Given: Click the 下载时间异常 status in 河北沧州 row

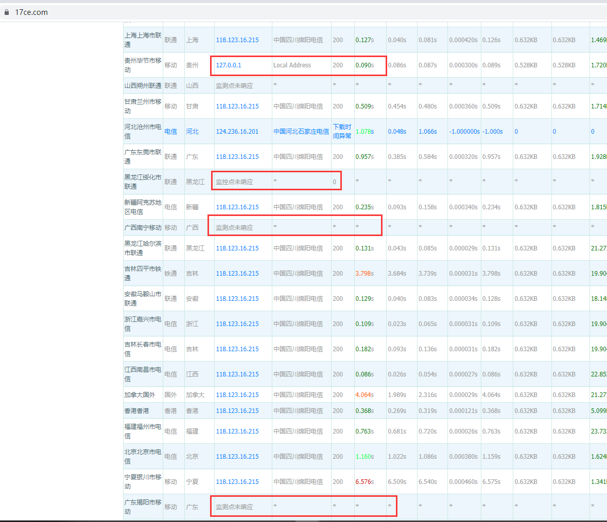Looking at the screenshot, I should tap(342, 131).
